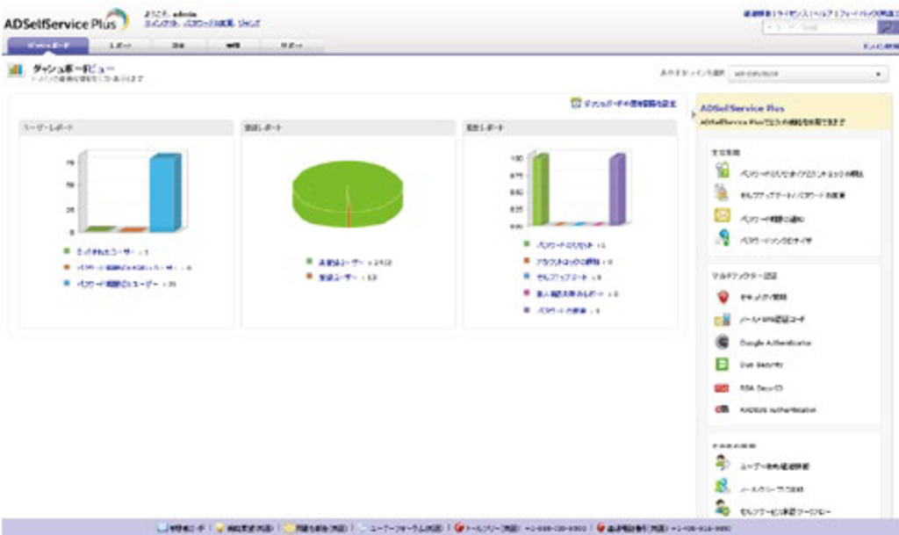
Task: Click the Google Authenticator icon
Action: click(x=722, y=343)
